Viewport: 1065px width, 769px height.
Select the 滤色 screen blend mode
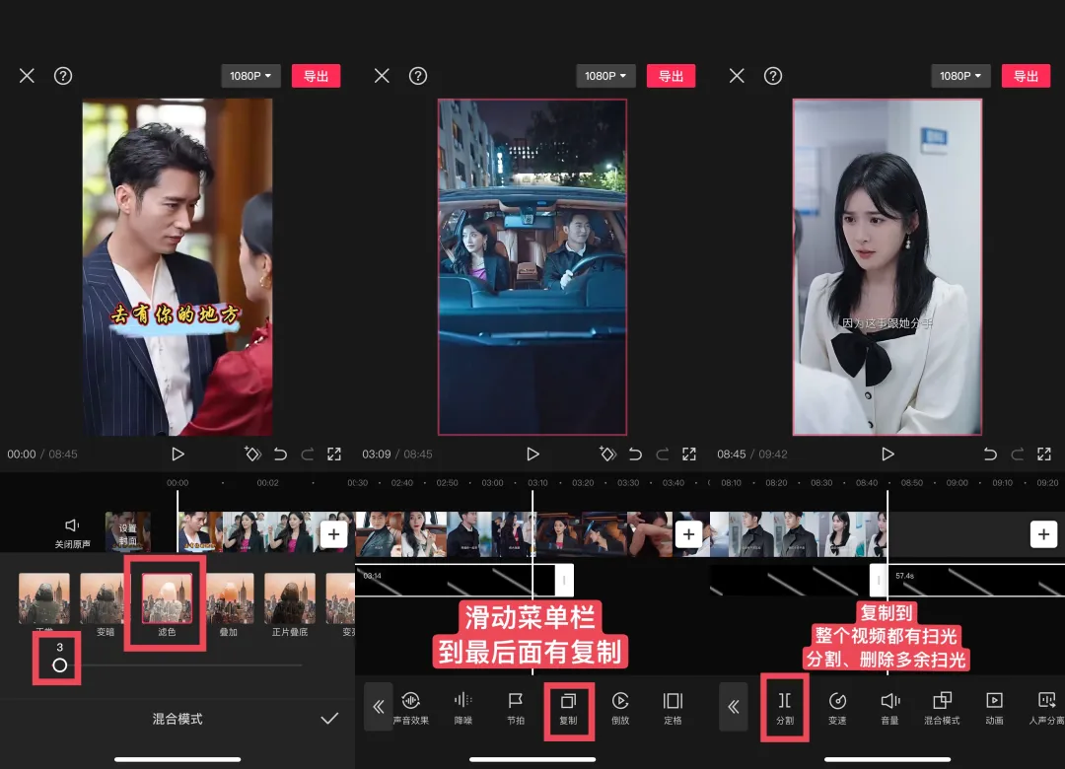click(x=167, y=604)
